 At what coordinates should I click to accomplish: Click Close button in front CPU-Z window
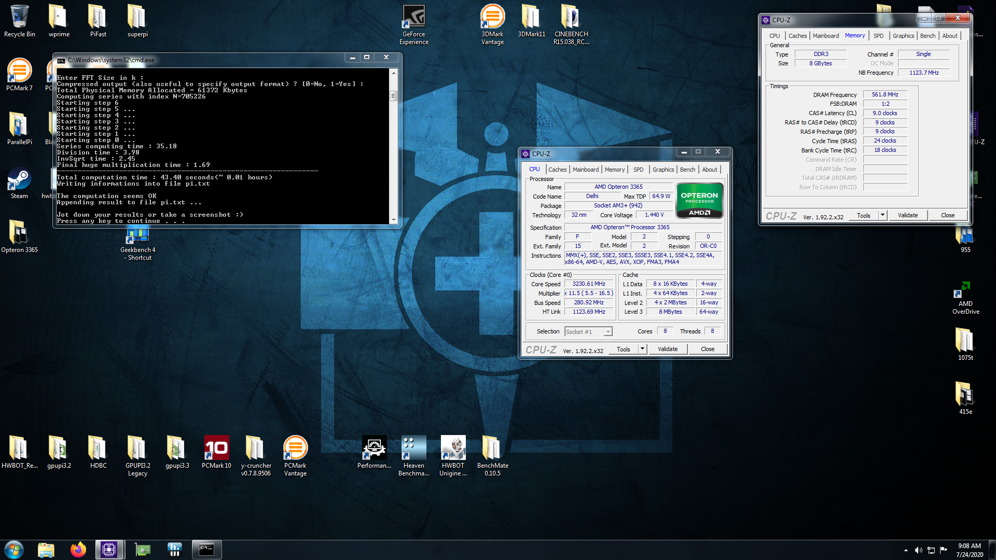point(708,349)
